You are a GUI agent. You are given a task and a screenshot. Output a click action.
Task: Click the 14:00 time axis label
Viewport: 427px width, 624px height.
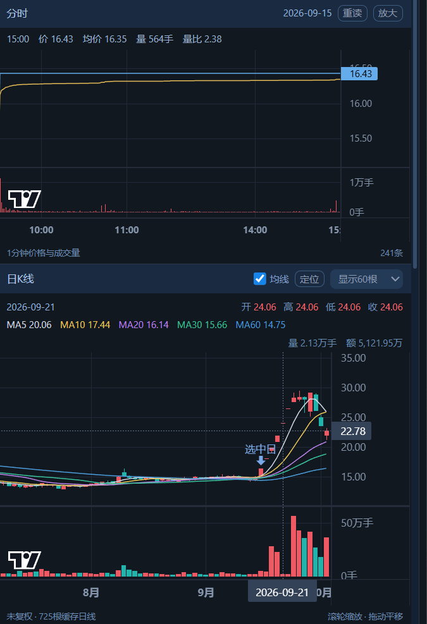tap(256, 230)
